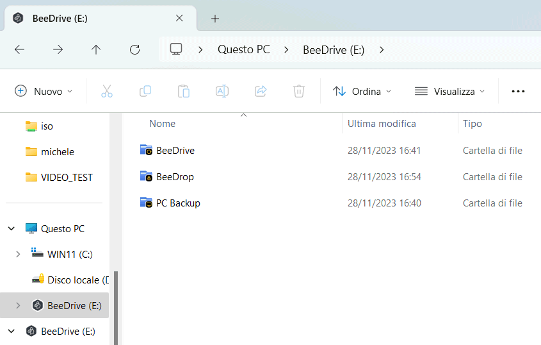
Task: Click the sidebar vertical scrollbar
Action: coord(116,308)
